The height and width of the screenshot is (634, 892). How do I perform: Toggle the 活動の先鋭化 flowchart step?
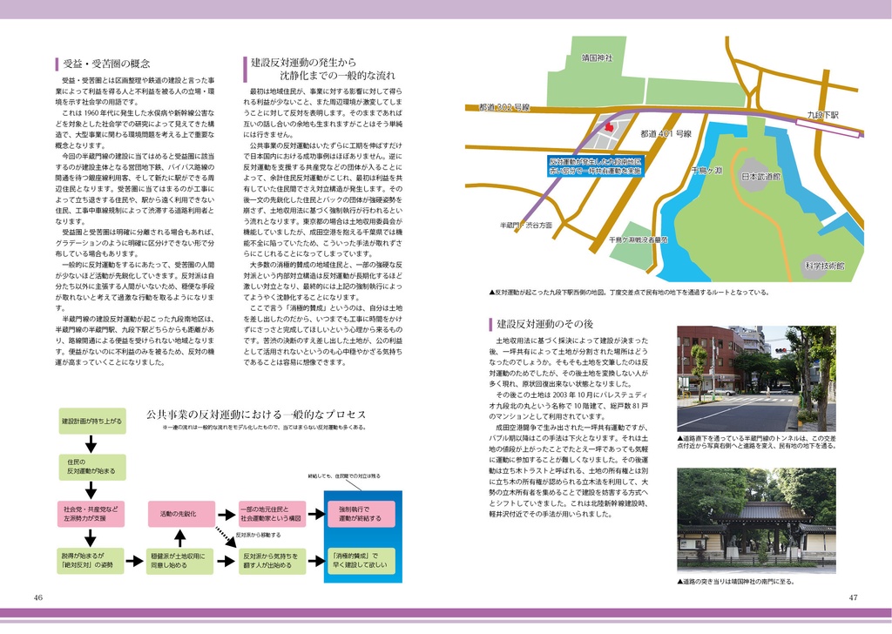pos(180,512)
